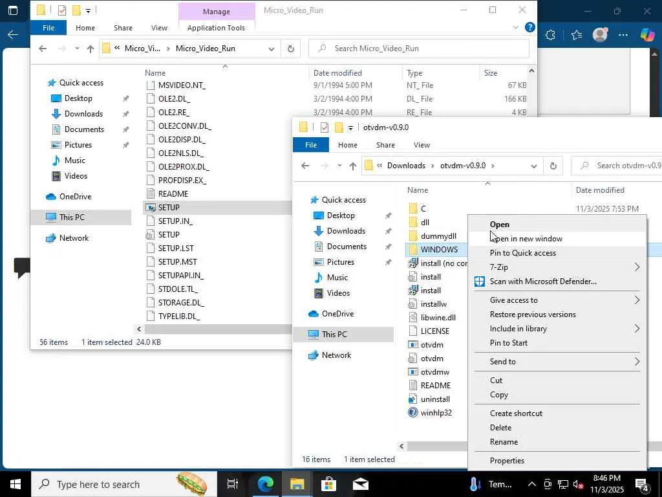Select the otvdmw application
Viewport: 662px width, 497px height.
pyautogui.click(x=435, y=372)
